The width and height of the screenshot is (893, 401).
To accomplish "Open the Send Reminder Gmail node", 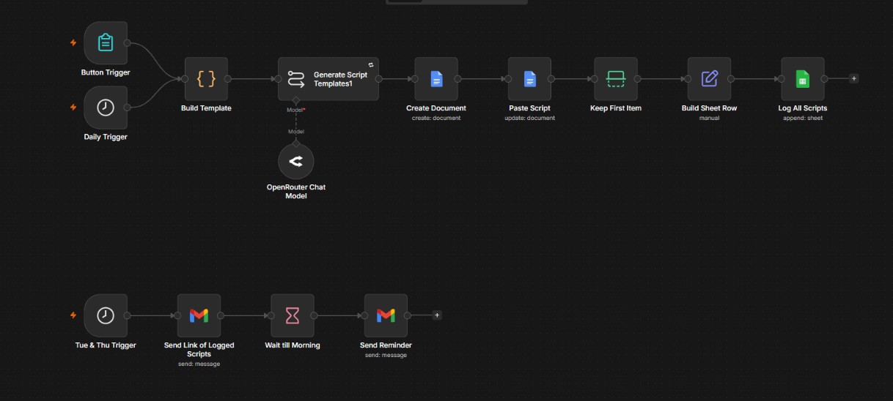I will [x=386, y=315].
